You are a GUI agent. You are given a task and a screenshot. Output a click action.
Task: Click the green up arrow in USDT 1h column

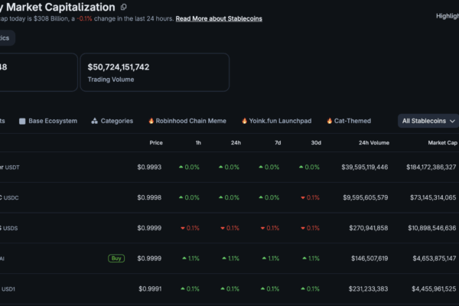pyautogui.click(x=181, y=167)
